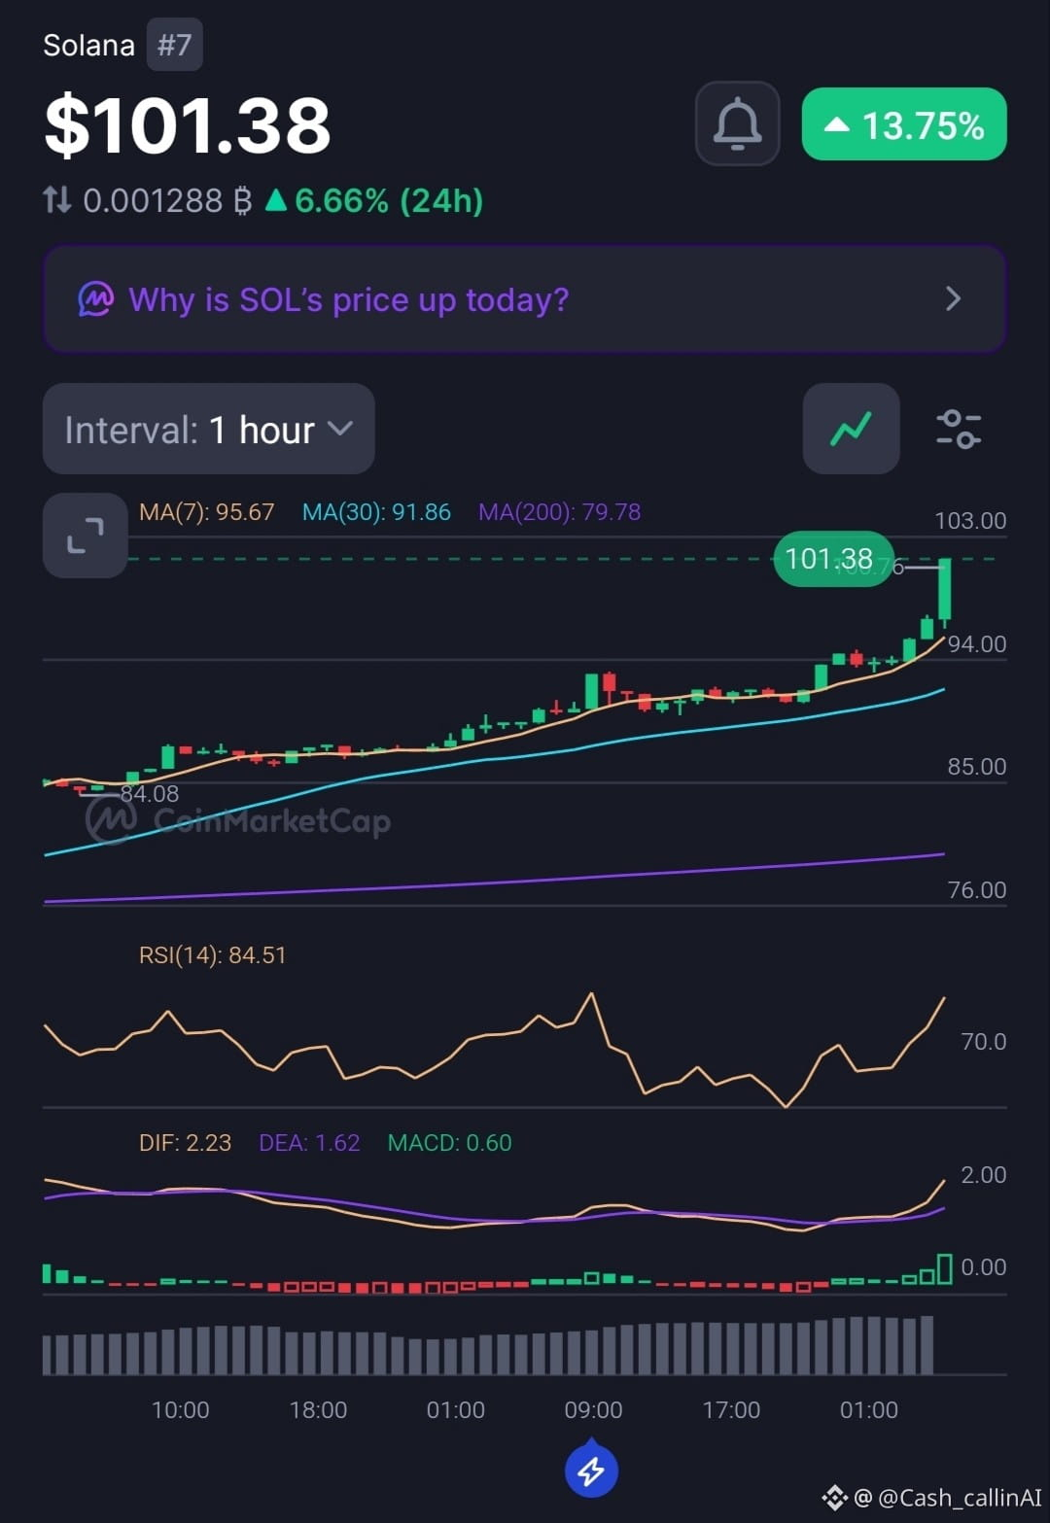1050x1523 pixels.
Task: Tap the RSI(14): 84.51 label
Action: [213, 955]
